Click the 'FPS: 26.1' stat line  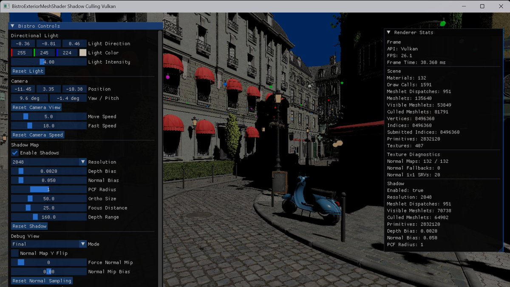399,56
